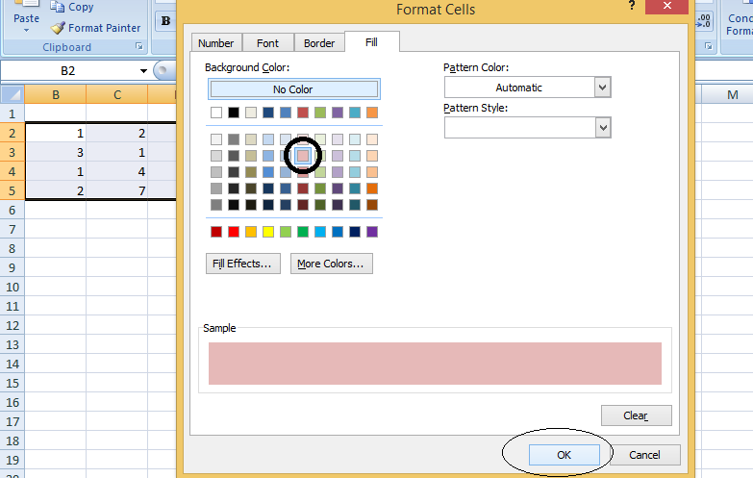Viewport: 753px width, 478px height.
Task: Open More Colors dialog
Action: [332, 264]
